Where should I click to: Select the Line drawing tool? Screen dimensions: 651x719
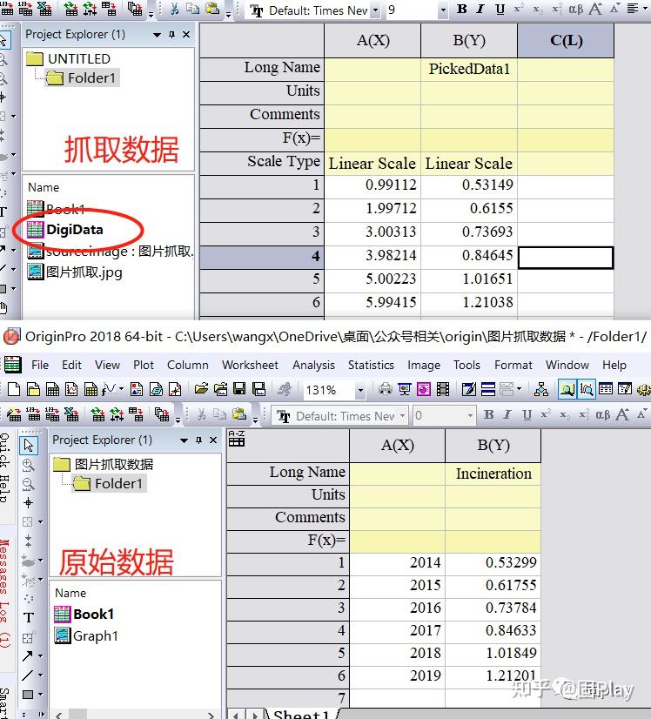pos(28,675)
